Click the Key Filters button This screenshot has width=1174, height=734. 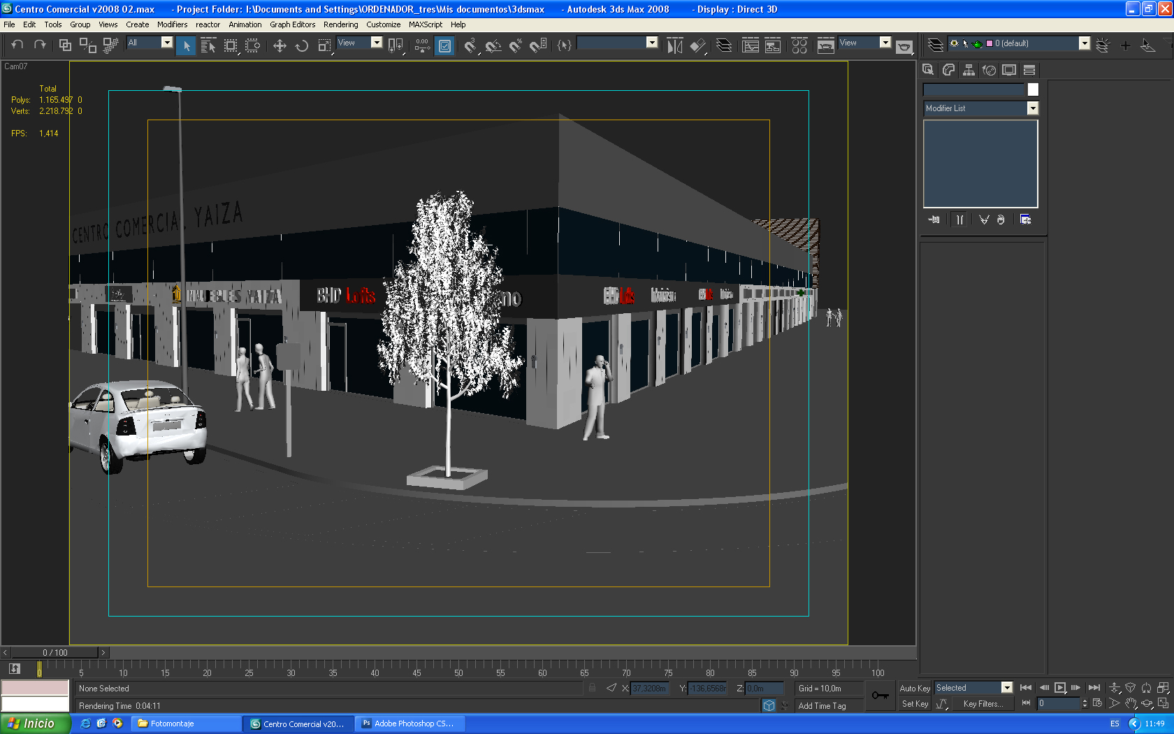[x=983, y=704]
